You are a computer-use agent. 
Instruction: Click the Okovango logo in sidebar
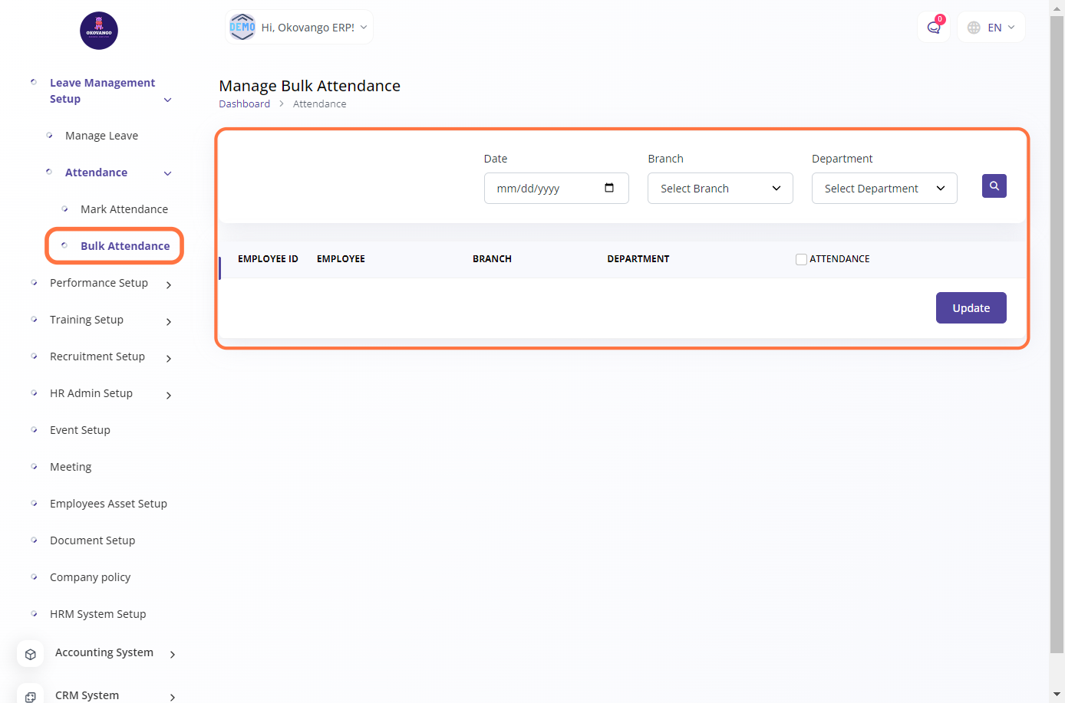(x=99, y=31)
